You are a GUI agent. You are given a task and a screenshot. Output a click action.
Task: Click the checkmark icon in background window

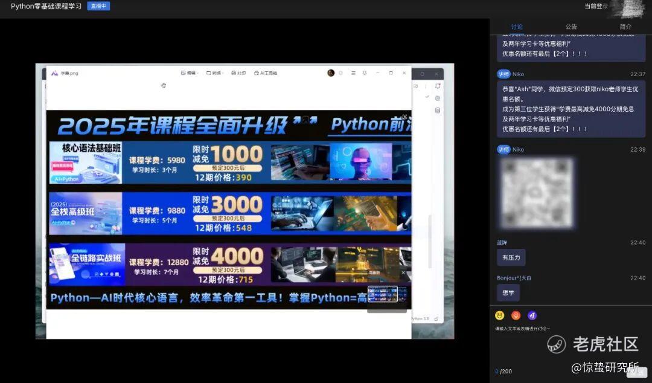pyautogui.click(x=427, y=96)
